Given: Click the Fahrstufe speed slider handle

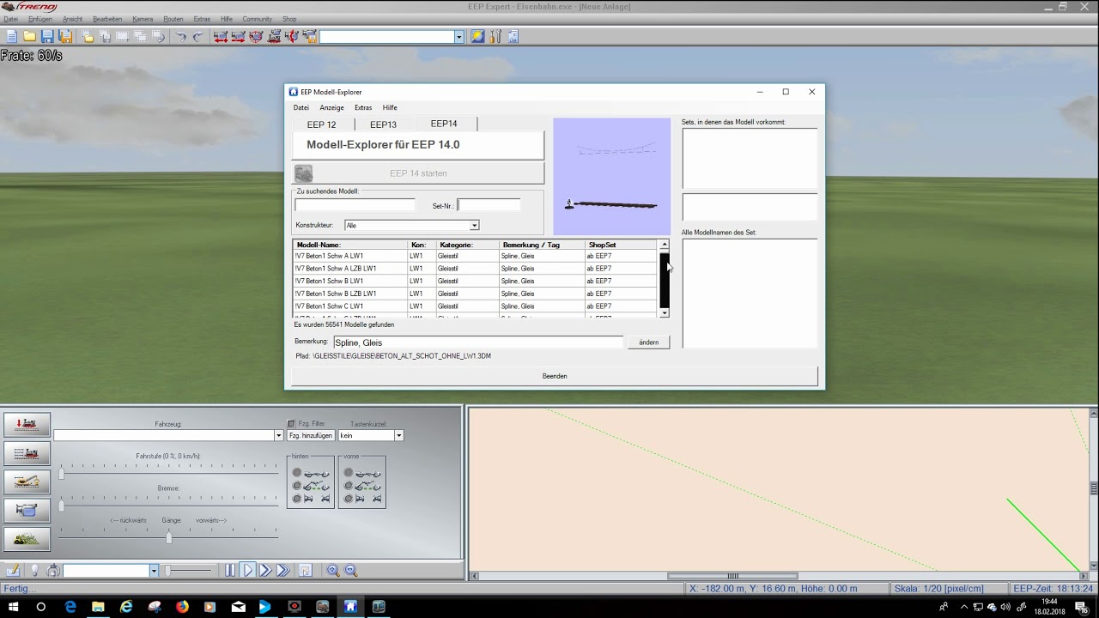Looking at the screenshot, I should (x=61, y=474).
